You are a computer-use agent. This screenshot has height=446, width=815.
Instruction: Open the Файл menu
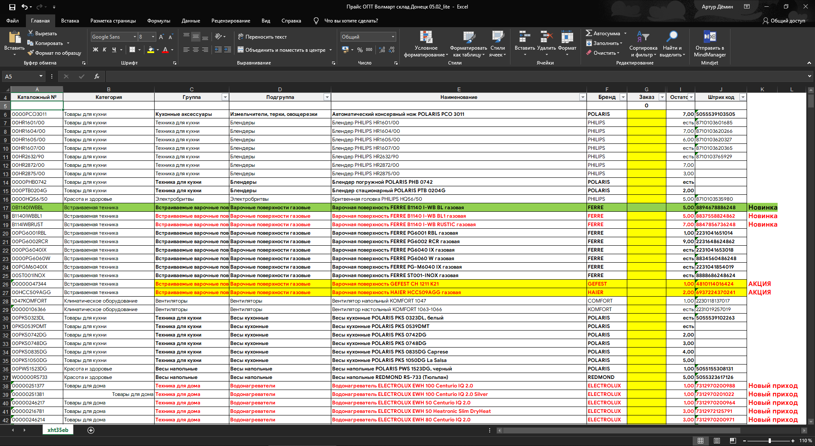coord(12,21)
